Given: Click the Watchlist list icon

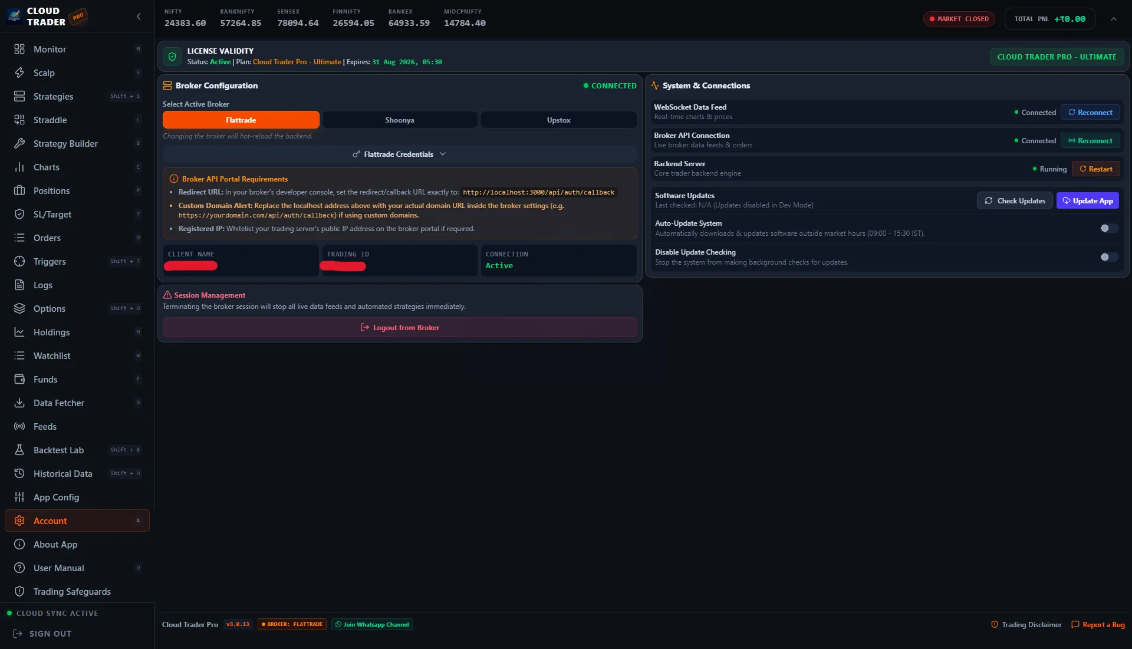Looking at the screenshot, I should [x=19, y=355].
